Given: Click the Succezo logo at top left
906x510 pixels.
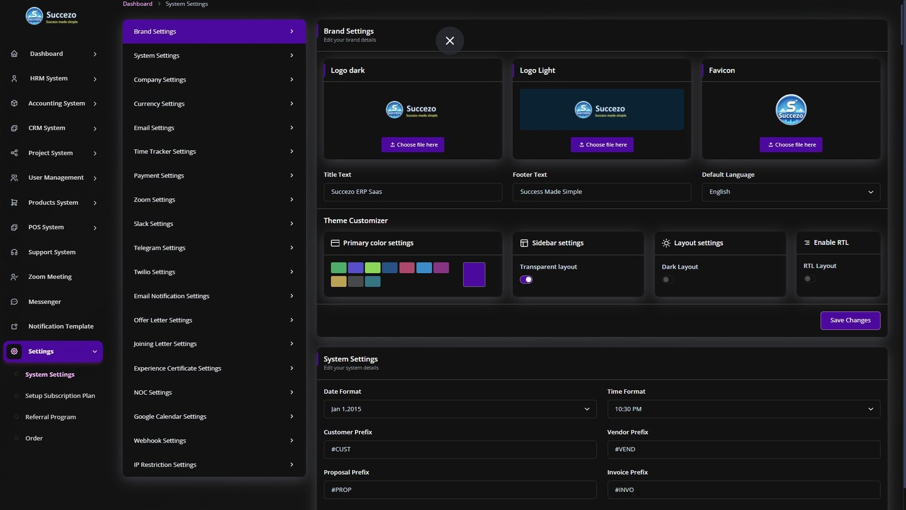Looking at the screenshot, I should click(52, 16).
